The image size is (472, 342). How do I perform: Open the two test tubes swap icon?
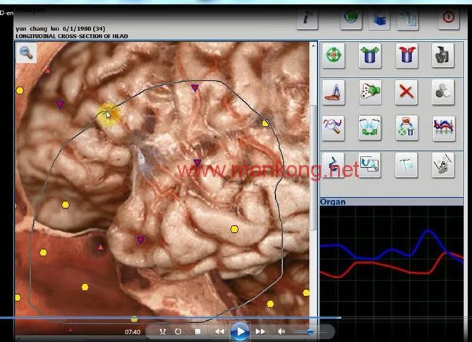coord(370,128)
